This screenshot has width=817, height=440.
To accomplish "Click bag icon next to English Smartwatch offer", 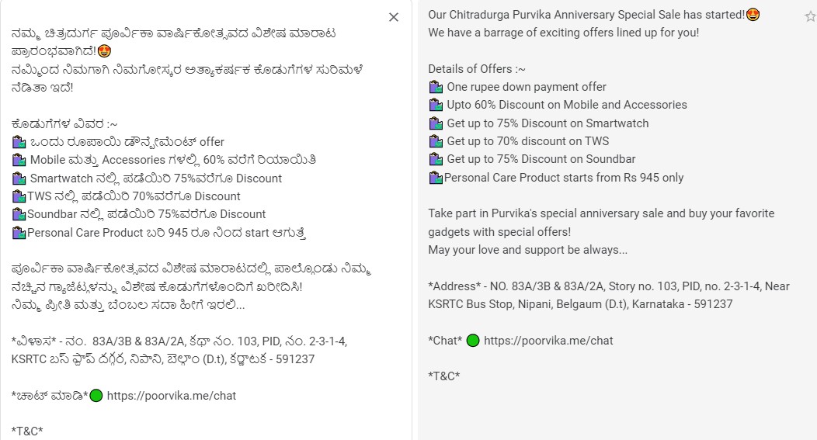I will 436,123.
